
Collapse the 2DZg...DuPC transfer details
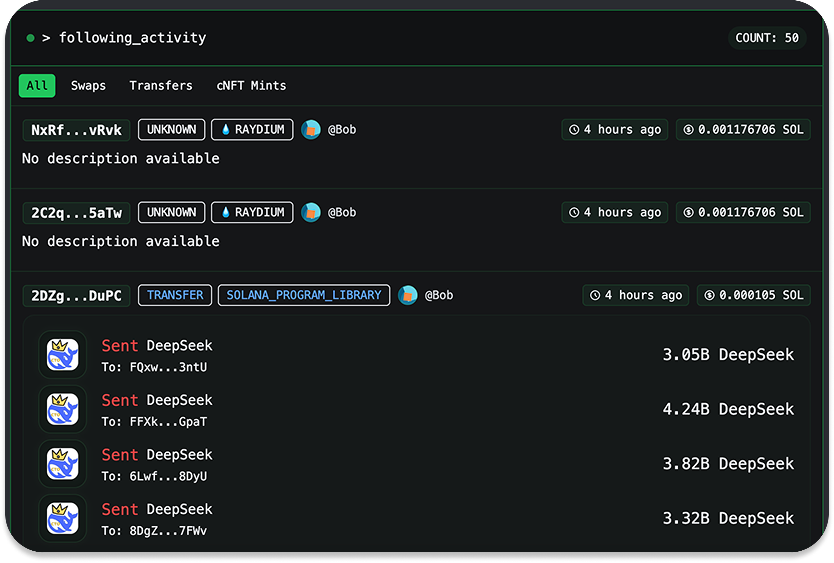77,295
